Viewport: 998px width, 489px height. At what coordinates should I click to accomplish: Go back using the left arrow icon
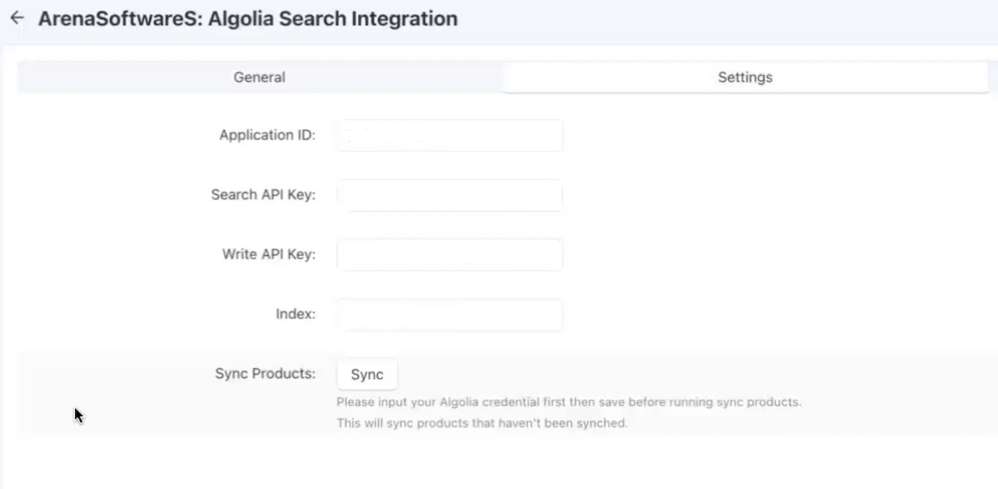pos(17,18)
